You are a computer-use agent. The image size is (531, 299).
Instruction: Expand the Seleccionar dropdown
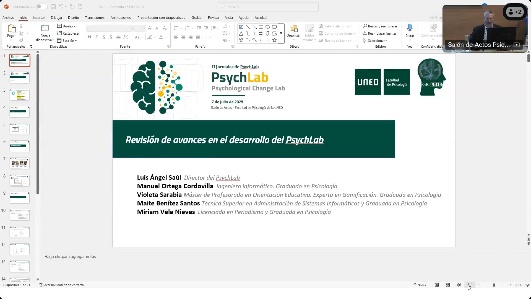[375, 40]
